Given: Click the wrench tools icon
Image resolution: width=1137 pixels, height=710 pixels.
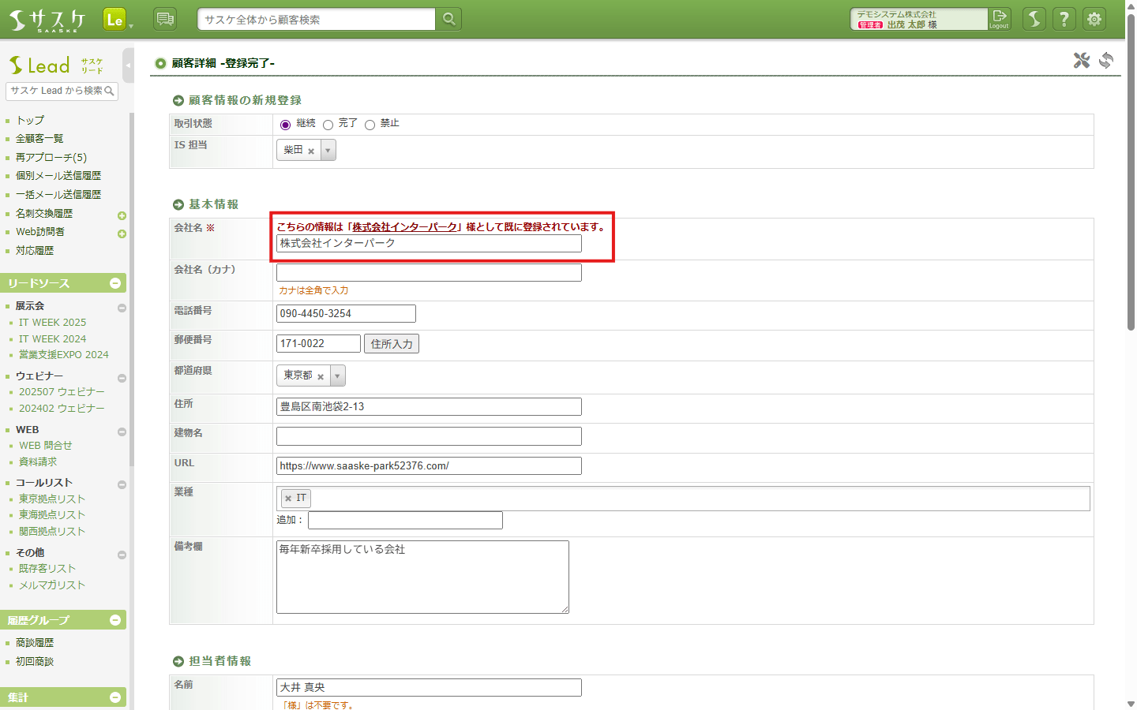Looking at the screenshot, I should [1081, 60].
